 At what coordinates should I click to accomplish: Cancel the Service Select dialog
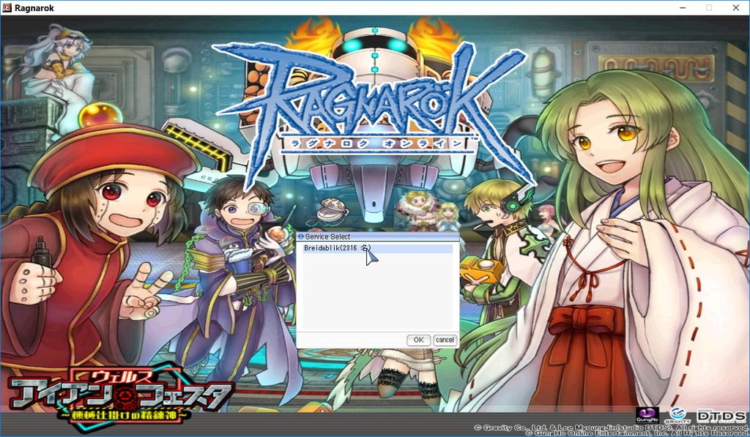[x=445, y=340]
